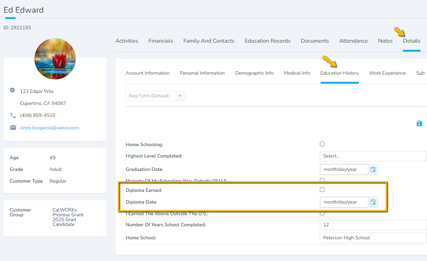Click the phone icon beside number
Image resolution: width=427 pixels, height=261 pixels.
13,116
